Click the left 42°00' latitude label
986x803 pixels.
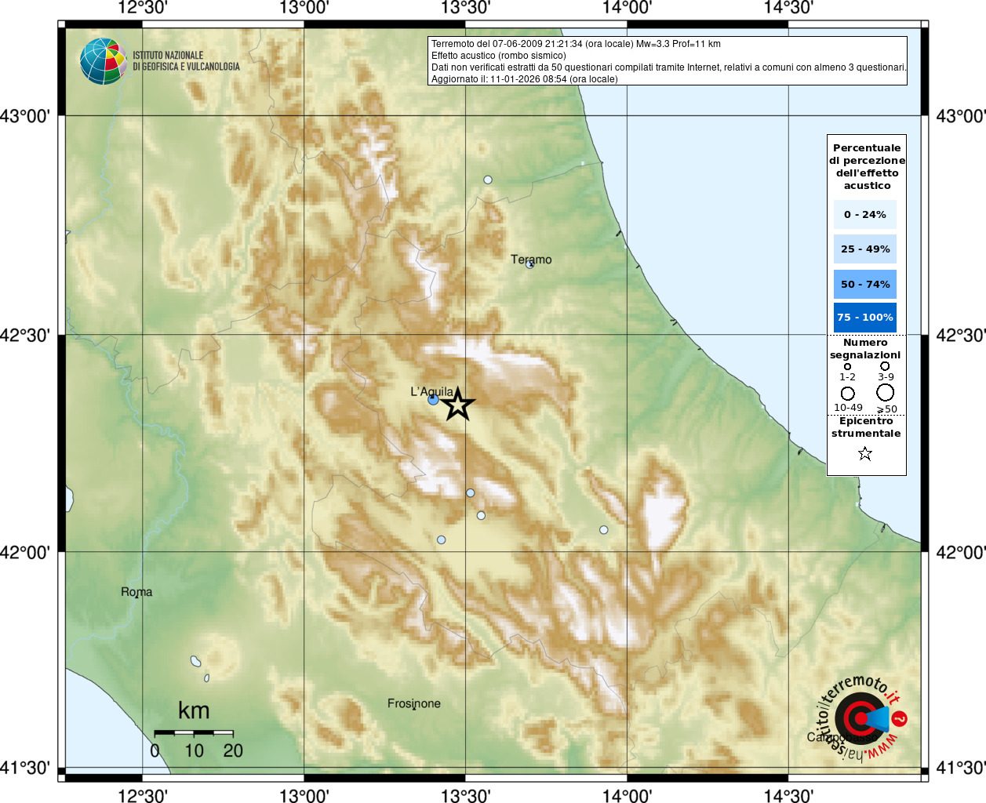point(25,552)
